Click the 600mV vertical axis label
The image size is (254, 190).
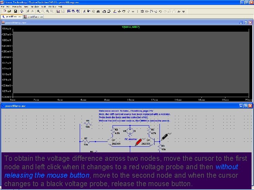[x=7, y=40]
